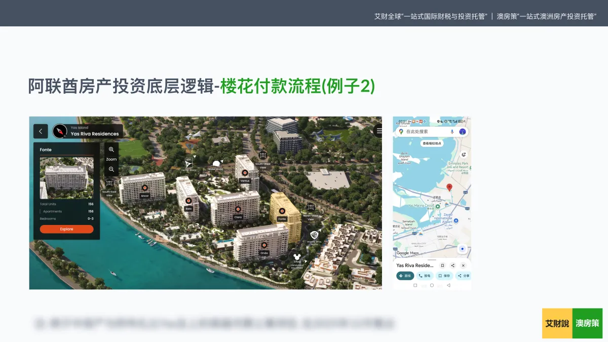608x342 pixels.
Task: Bookmark Yas Riva Residences in the place card
Action: tap(442, 265)
